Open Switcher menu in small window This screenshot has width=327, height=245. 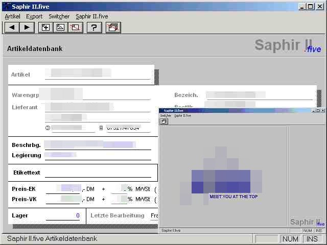pyautogui.click(x=166, y=116)
